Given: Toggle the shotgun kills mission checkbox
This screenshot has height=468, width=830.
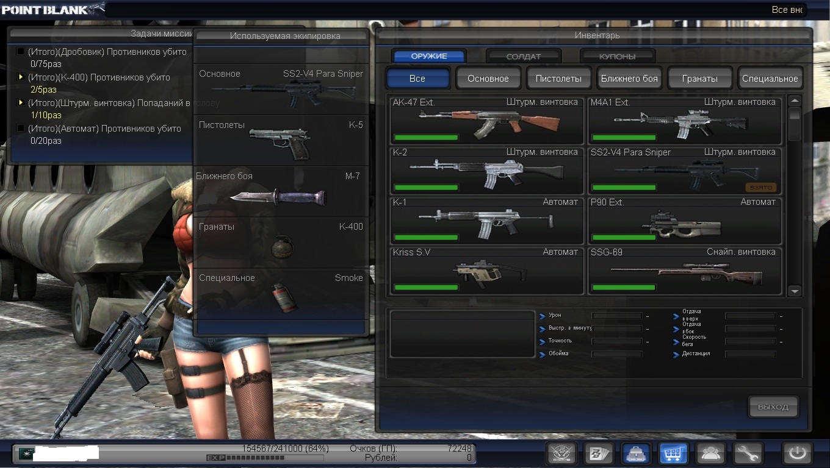Looking at the screenshot, I should (x=21, y=52).
